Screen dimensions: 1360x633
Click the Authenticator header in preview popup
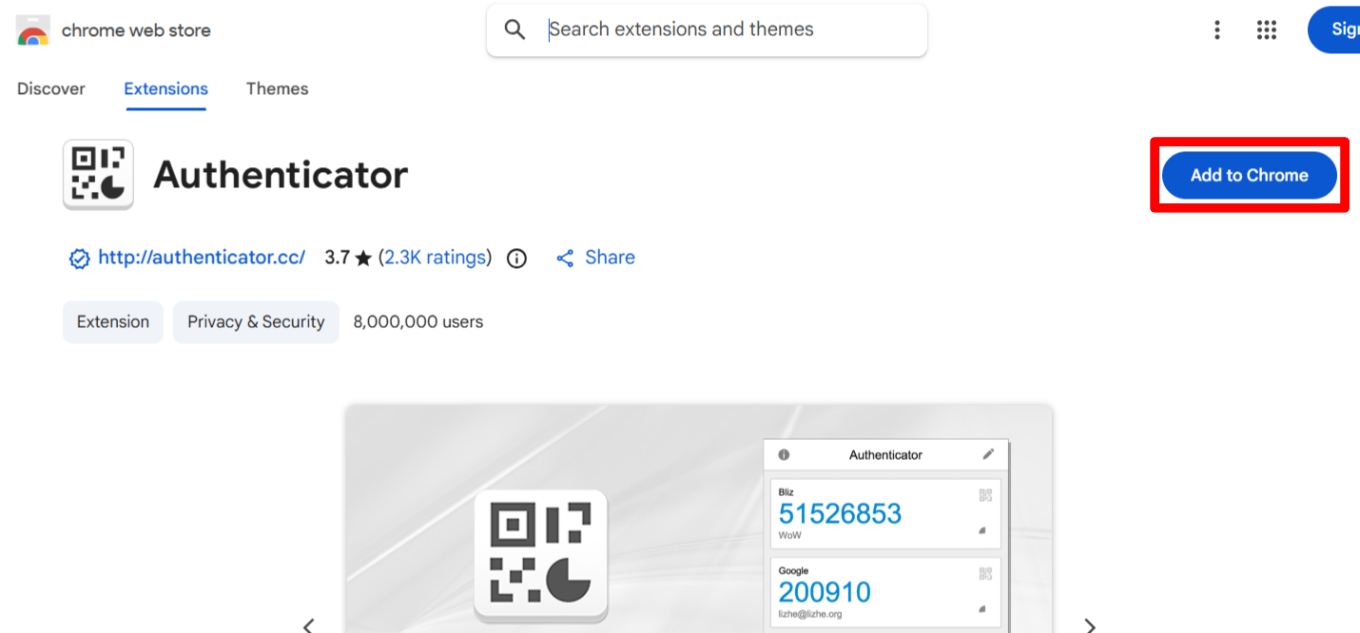(885, 454)
